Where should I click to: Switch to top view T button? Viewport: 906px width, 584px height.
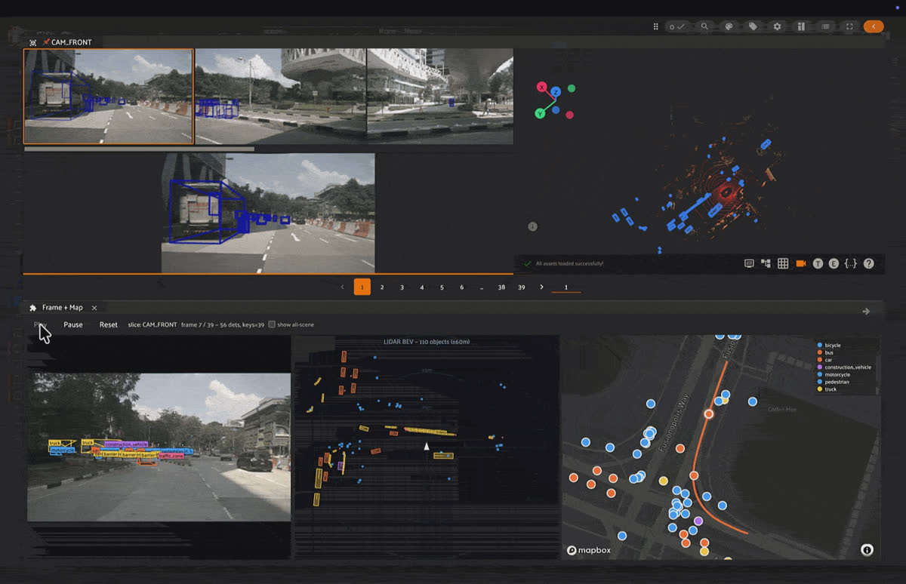tap(818, 263)
